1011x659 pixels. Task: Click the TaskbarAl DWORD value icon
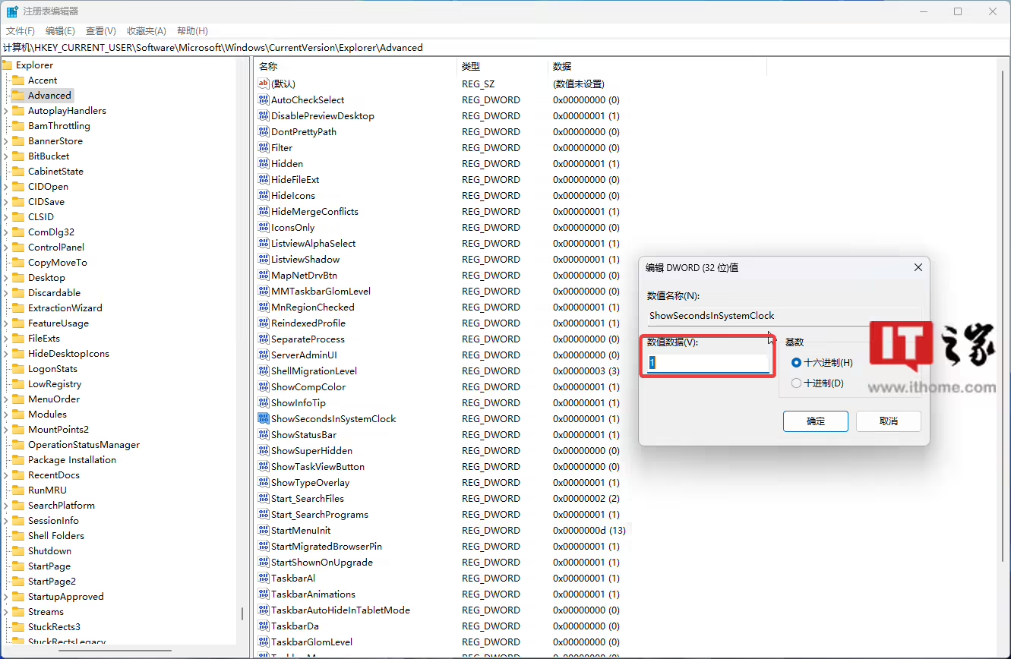click(x=264, y=578)
